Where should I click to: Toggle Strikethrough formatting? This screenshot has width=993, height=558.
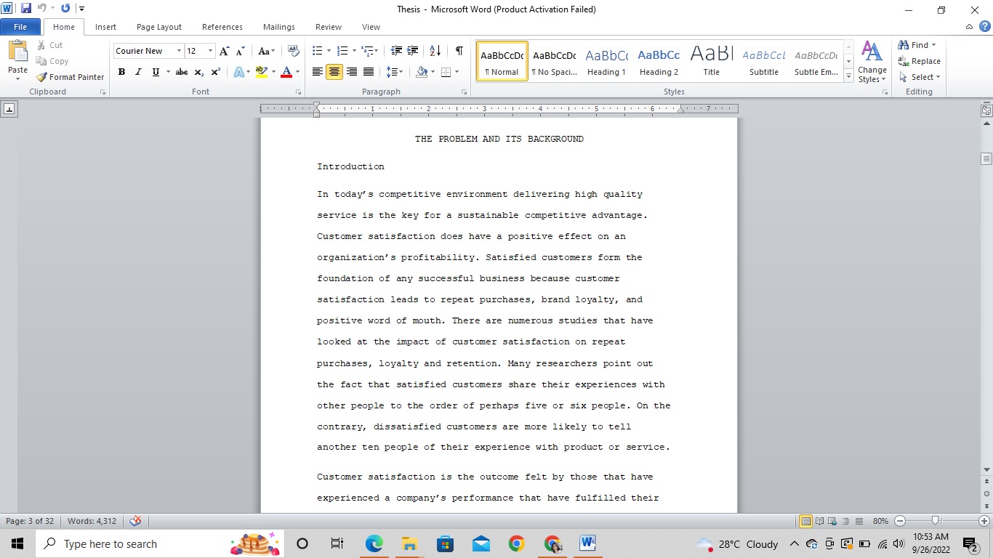coord(182,72)
